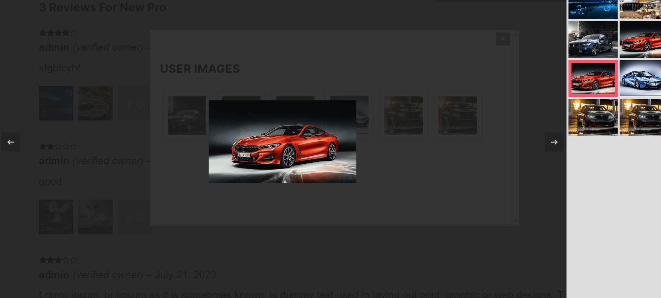Select the dark blue BMW thumbnail in sidebar
Viewport: 661px width, 298px height.
pyautogui.click(x=593, y=39)
